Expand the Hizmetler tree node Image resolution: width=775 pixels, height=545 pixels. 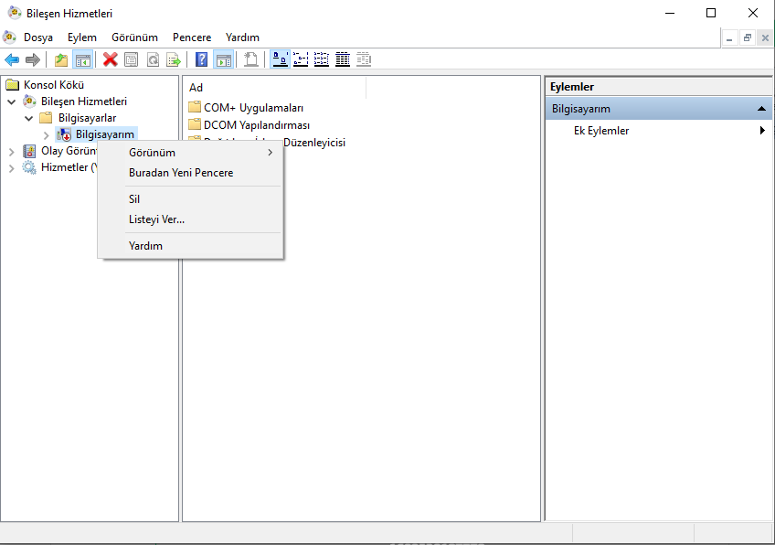11,168
